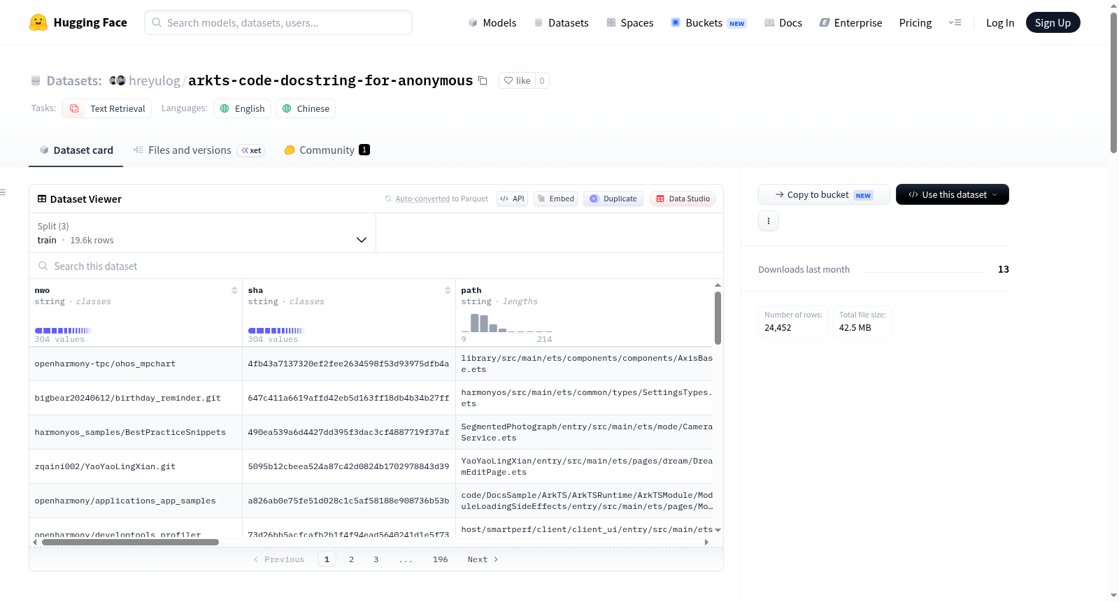Click the Hugging Face logo emoji
This screenshot has width=1119, height=602.
tap(38, 22)
